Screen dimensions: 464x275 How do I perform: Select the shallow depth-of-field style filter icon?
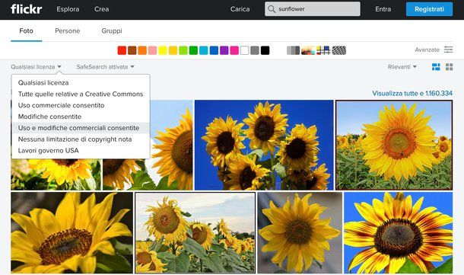(308, 50)
